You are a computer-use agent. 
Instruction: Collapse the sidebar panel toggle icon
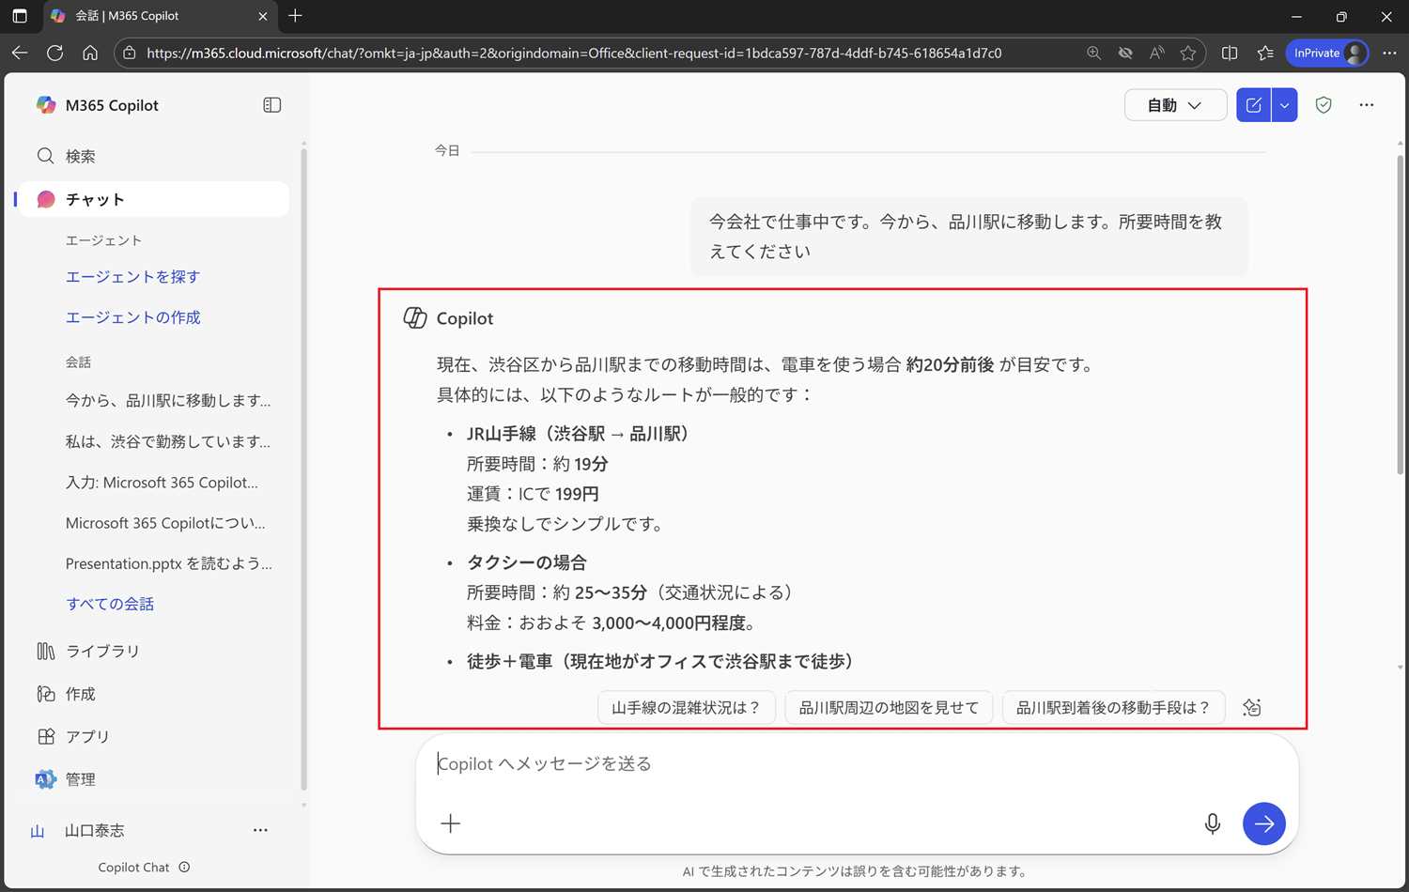coord(272,105)
